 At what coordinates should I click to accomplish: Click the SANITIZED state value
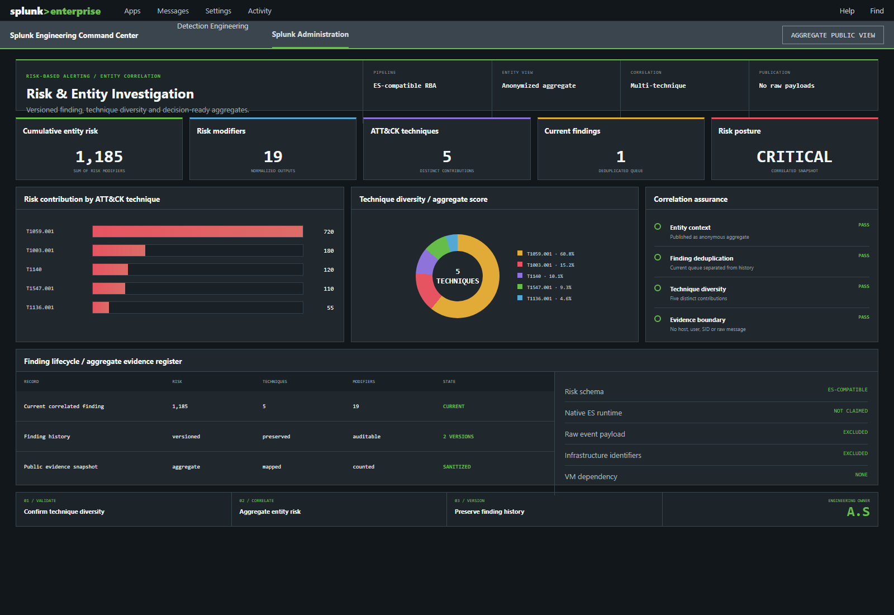point(457,467)
